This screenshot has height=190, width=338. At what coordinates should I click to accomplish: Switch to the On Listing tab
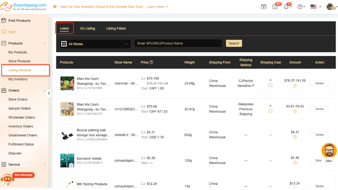click(87, 28)
